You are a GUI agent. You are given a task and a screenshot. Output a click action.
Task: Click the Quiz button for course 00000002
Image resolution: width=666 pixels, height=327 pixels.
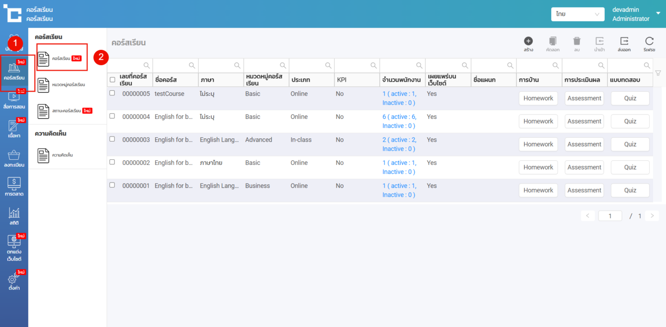(630, 167)
